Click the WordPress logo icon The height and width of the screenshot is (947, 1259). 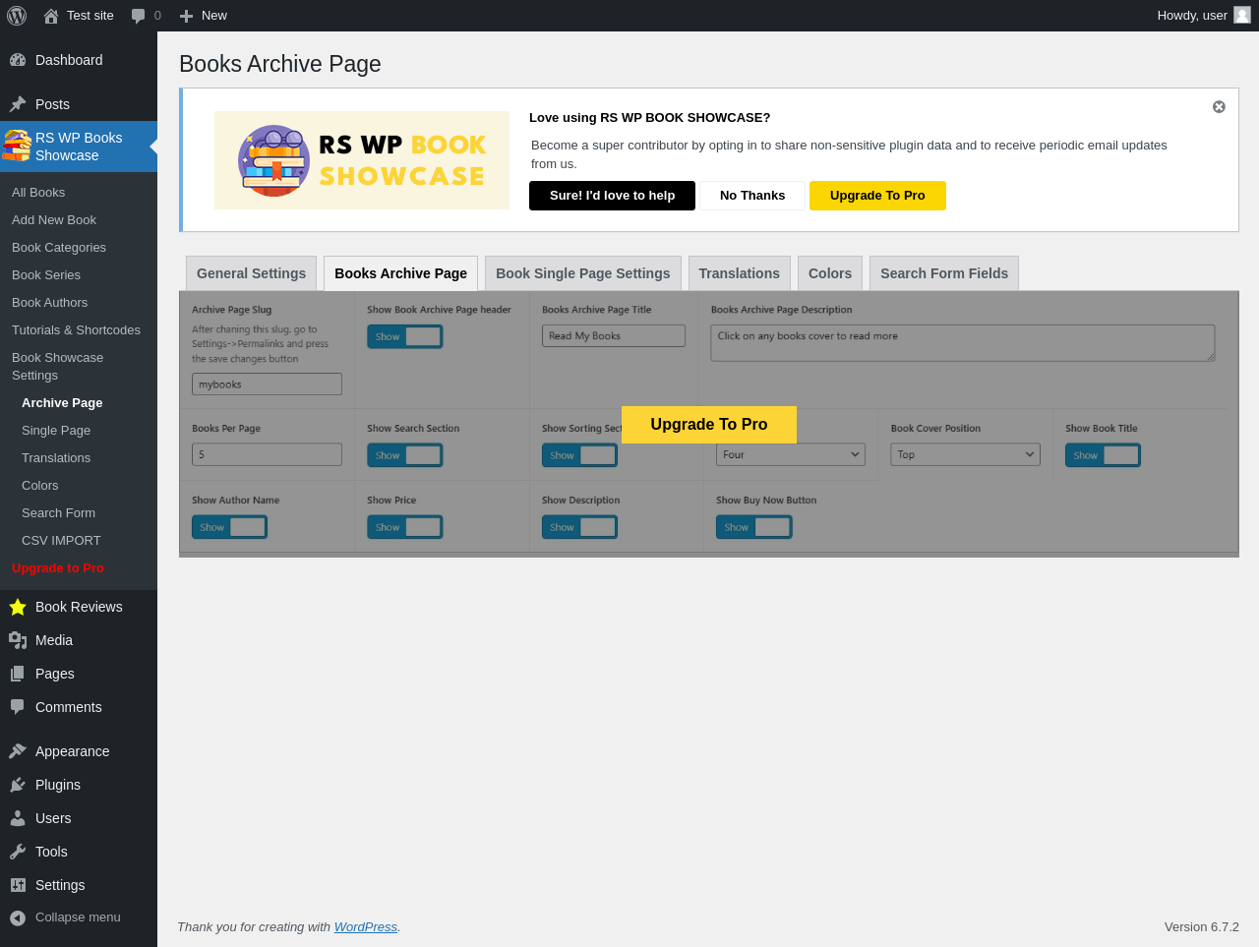click(17, 16)
